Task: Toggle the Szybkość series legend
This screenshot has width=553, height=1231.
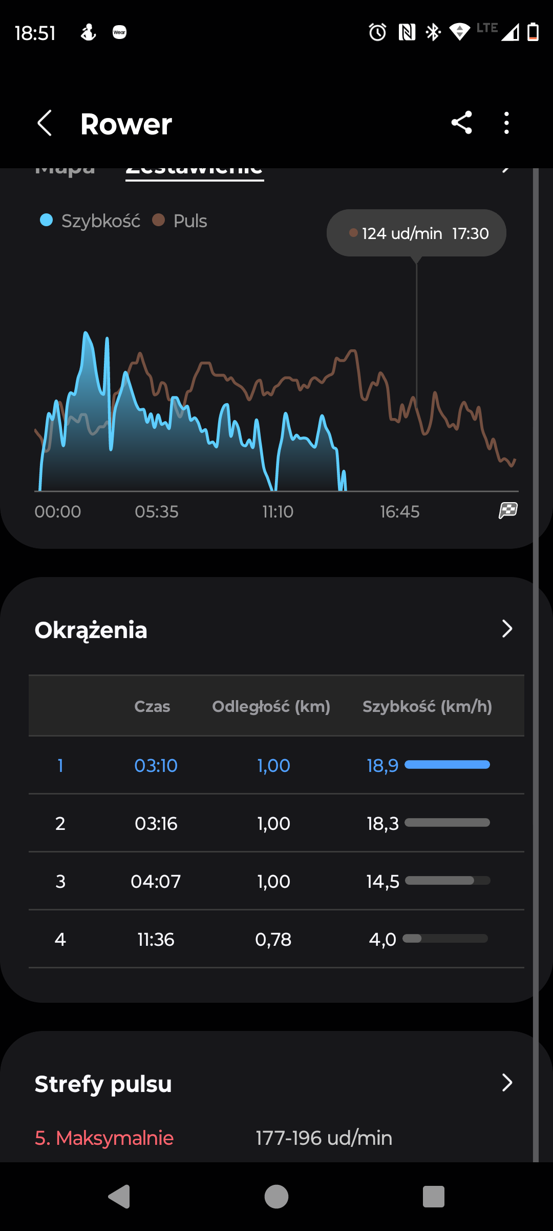Action: (x=90, y=221)
